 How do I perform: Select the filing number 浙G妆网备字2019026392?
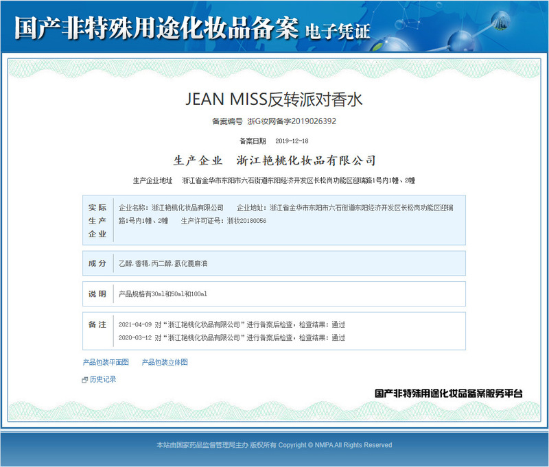[292, 121]
